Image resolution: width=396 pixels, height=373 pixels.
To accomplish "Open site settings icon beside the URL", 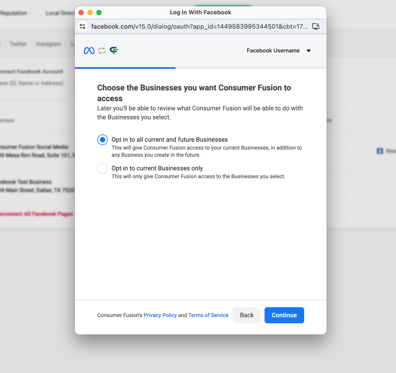I will [x=82, y=26].
